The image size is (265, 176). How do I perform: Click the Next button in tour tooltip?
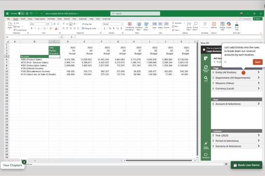pos(258,62)
